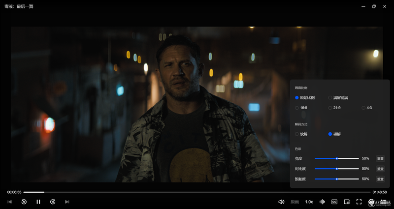
Task: Click the movie title 毒液：最后一舞
Action: pos(19,6)
